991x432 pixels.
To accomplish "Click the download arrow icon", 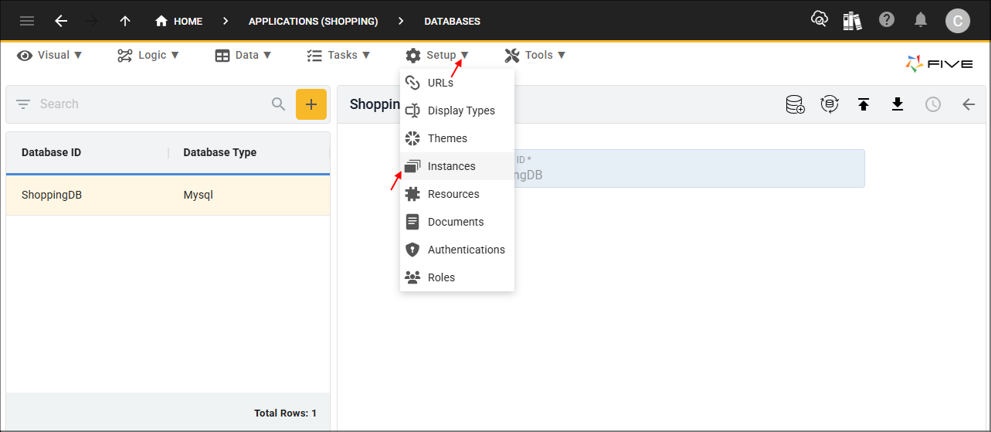I will pos(898,104).
